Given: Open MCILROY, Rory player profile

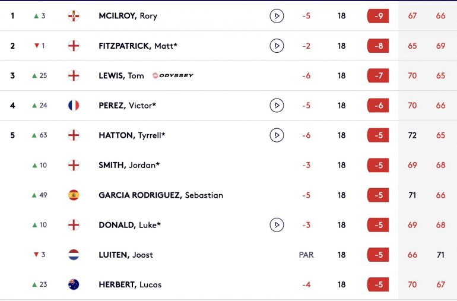Looking at the screenshot, I should (128, 16).
